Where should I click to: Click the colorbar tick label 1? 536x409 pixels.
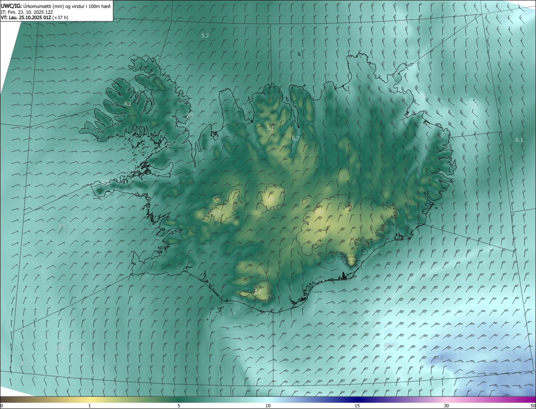(90, 406)
